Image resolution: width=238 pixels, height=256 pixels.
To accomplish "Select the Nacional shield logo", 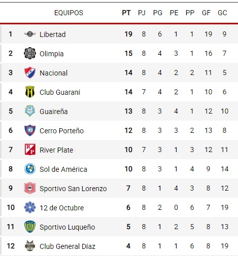I will click(30, 72).
